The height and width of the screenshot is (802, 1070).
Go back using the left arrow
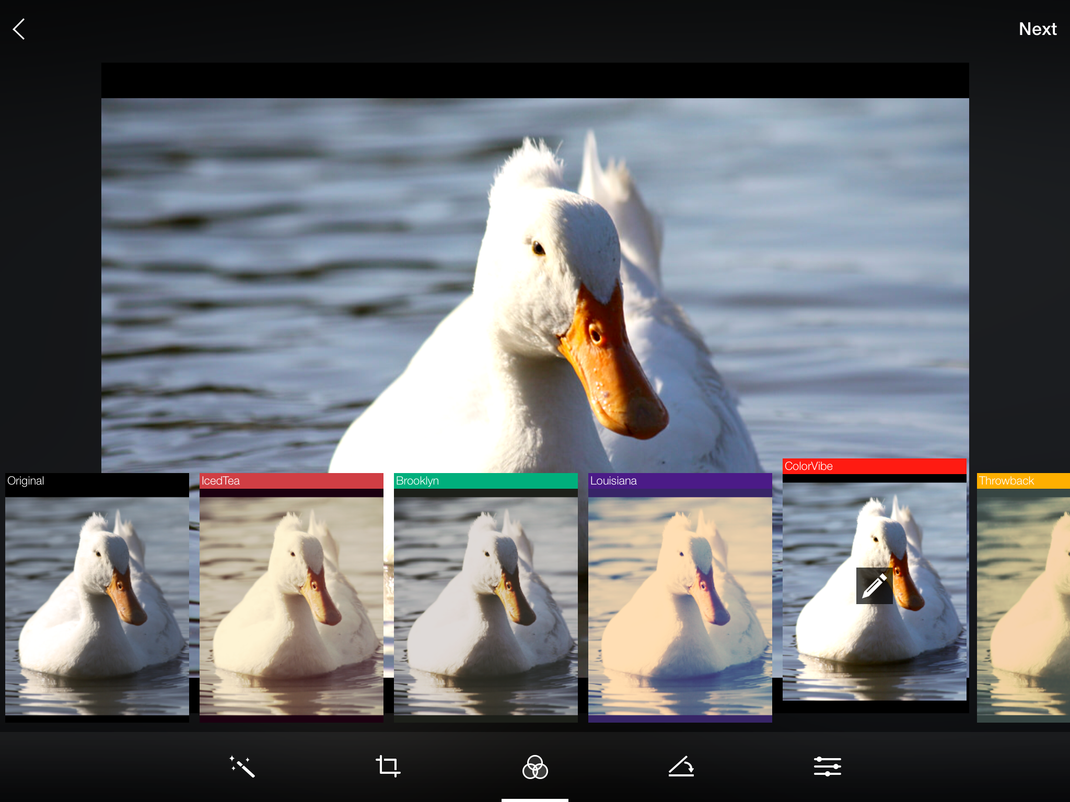[19, 29]
